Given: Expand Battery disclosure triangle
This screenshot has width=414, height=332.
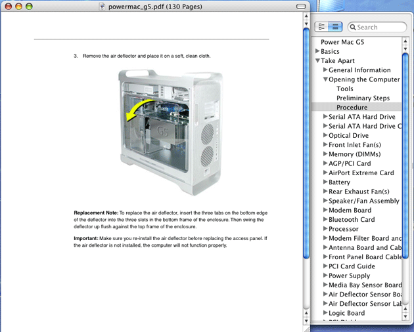Looking at the screenshot, I should [325, 182].
